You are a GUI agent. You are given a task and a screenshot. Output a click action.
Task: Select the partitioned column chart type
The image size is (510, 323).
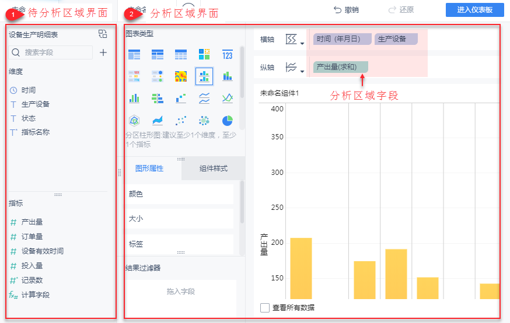204,76
